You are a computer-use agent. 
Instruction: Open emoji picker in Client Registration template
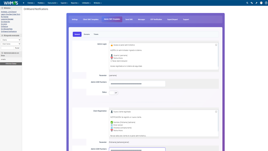pyautogui.click(x=216, y=112)
